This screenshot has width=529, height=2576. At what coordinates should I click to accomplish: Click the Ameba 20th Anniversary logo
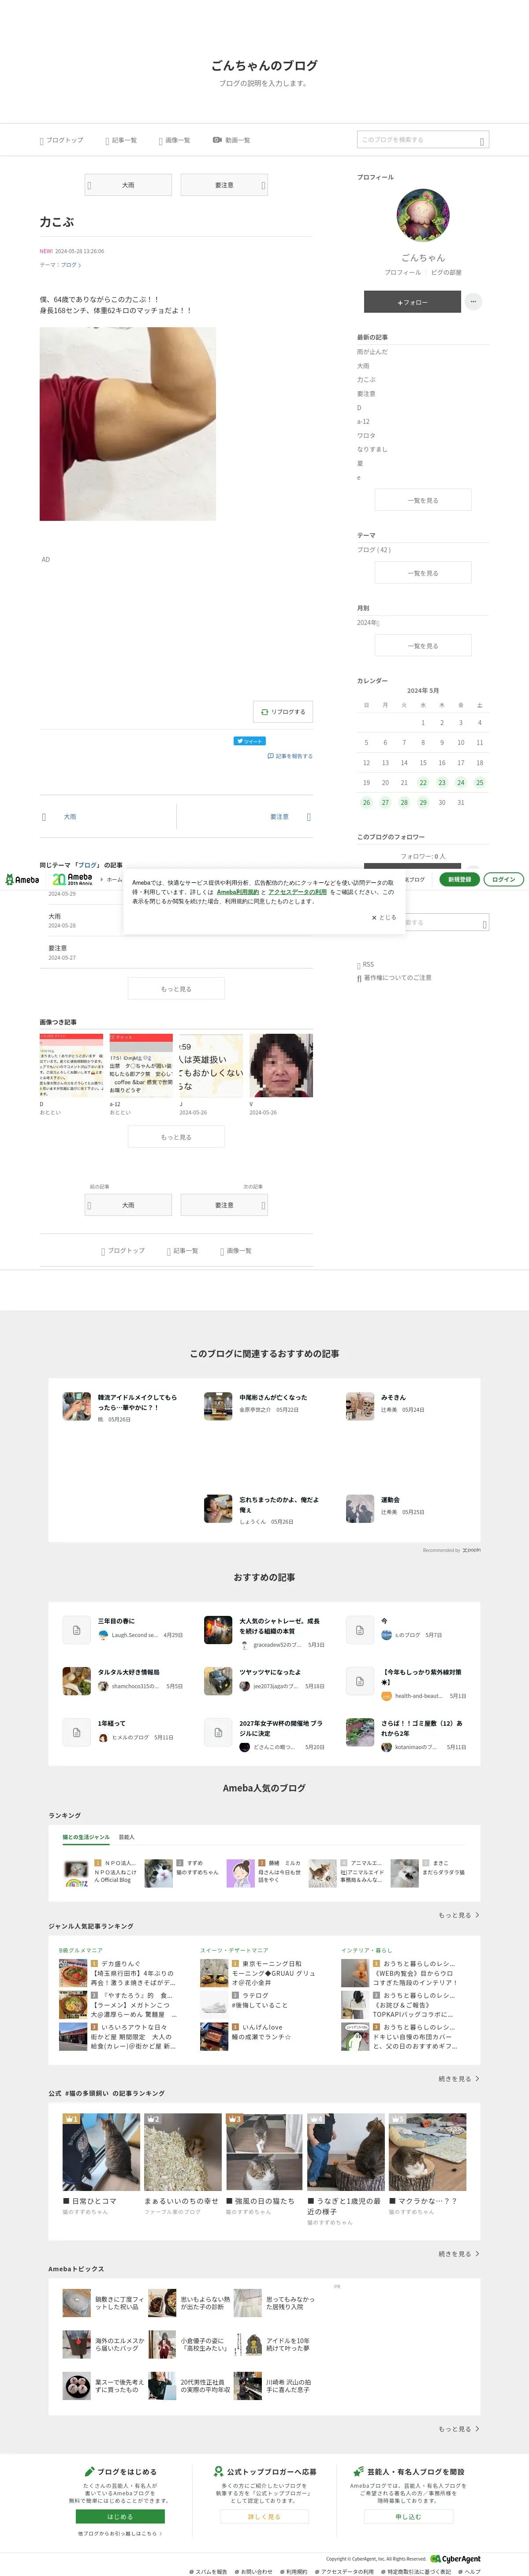[72, 879]
